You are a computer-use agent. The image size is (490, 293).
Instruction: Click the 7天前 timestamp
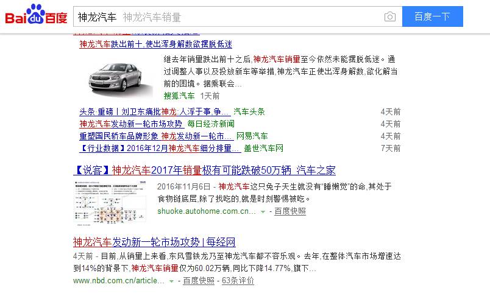tap(391, 148)
